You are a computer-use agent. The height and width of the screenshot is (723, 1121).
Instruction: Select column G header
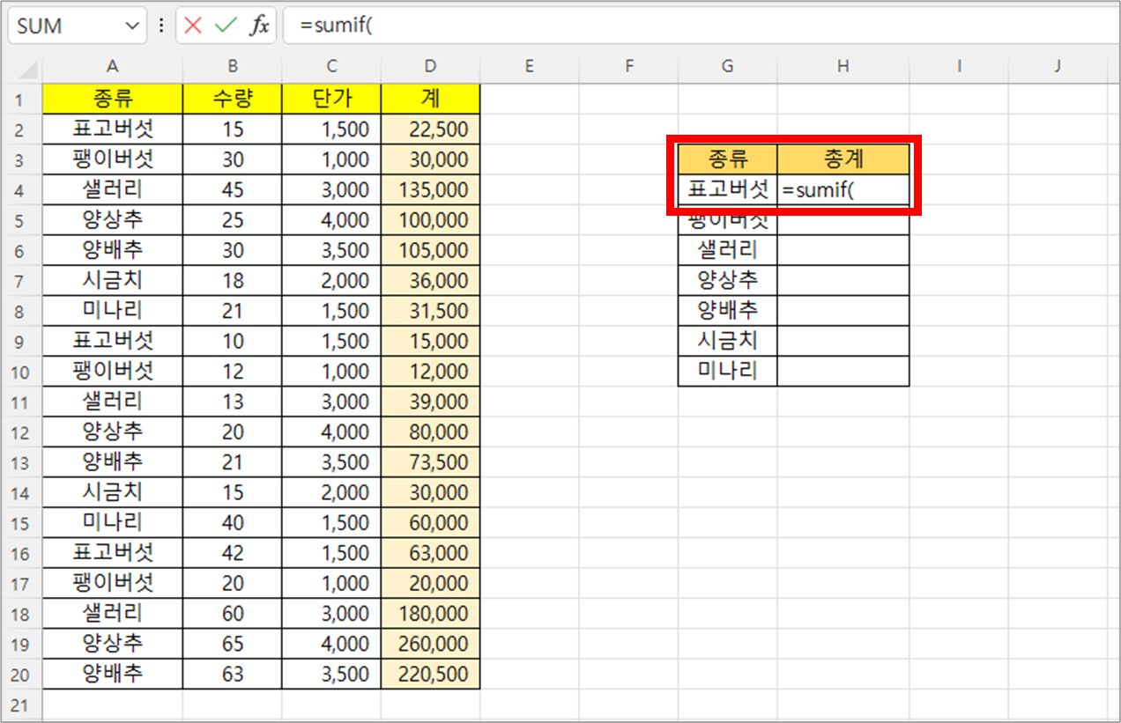[x=728, y=65]
